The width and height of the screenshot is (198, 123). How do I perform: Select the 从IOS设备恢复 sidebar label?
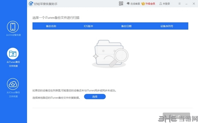[14, 35]
